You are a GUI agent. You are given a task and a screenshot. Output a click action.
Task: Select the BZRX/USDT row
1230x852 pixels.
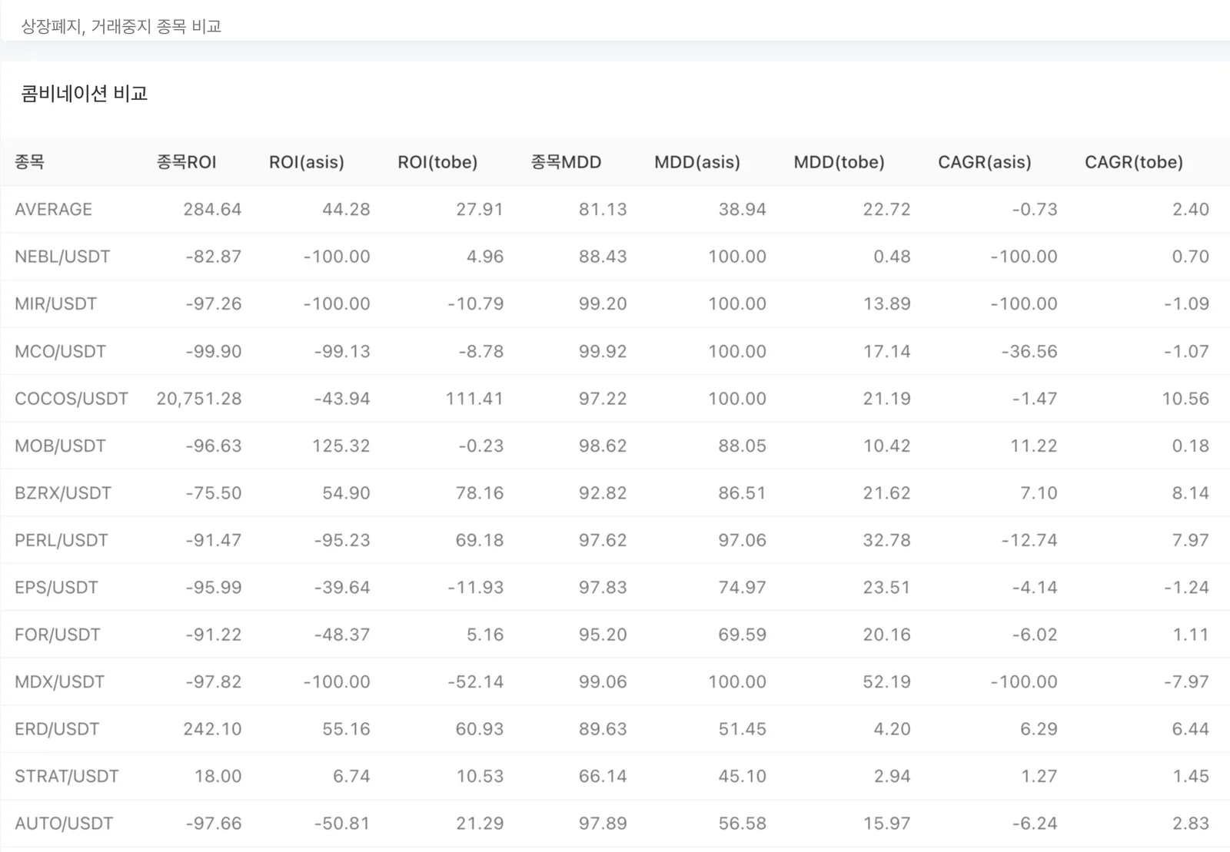pyautogui.click(x=615, y=492)
